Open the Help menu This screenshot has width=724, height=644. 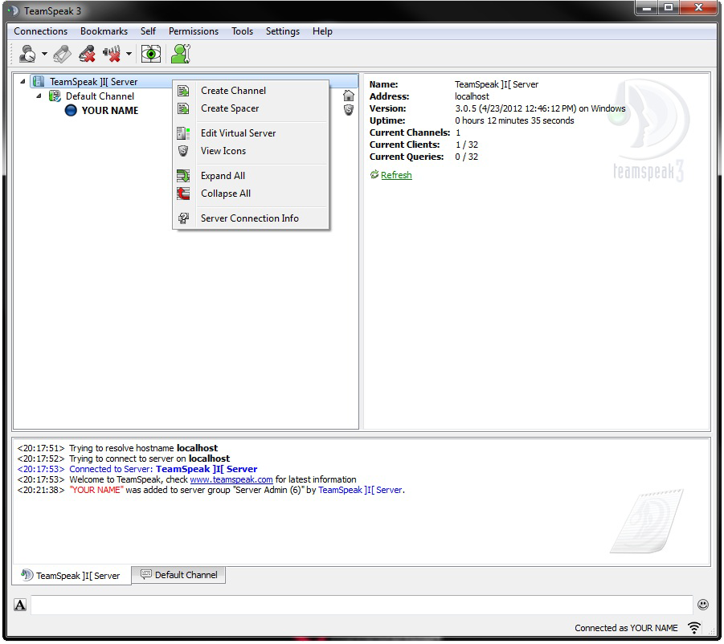coord(322,31)
